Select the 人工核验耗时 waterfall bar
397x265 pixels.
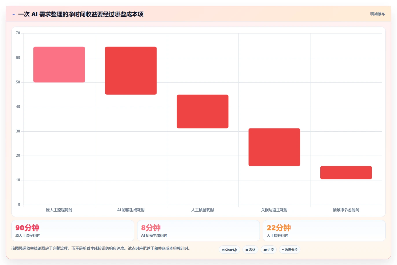pos(203,111)
